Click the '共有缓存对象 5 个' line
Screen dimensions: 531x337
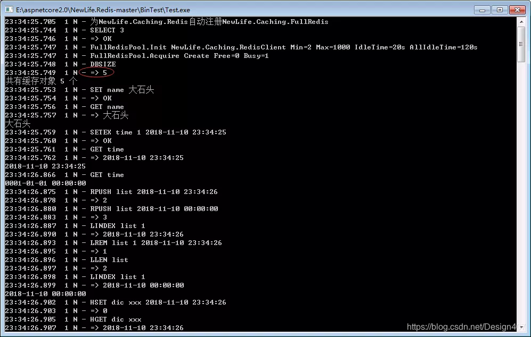42,81
